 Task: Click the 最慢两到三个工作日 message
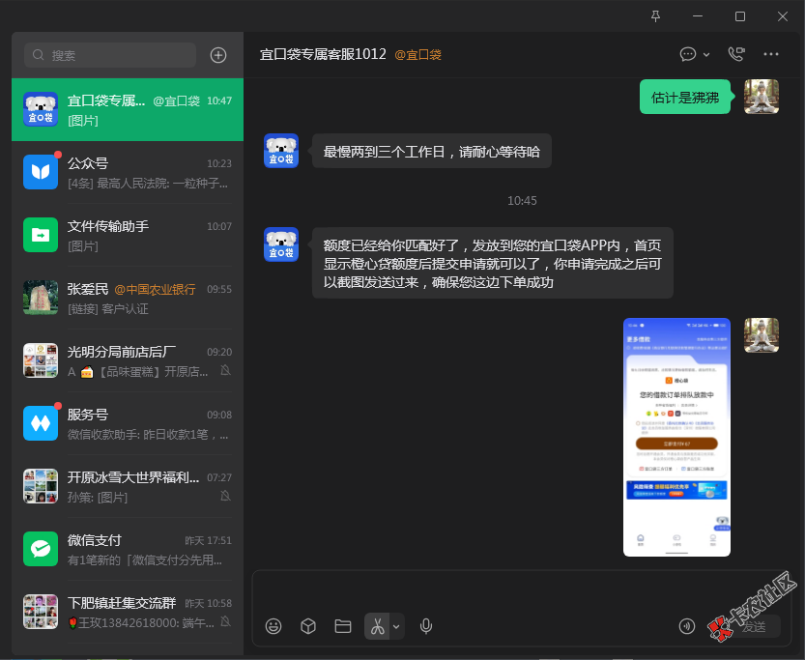click(432, 152)
